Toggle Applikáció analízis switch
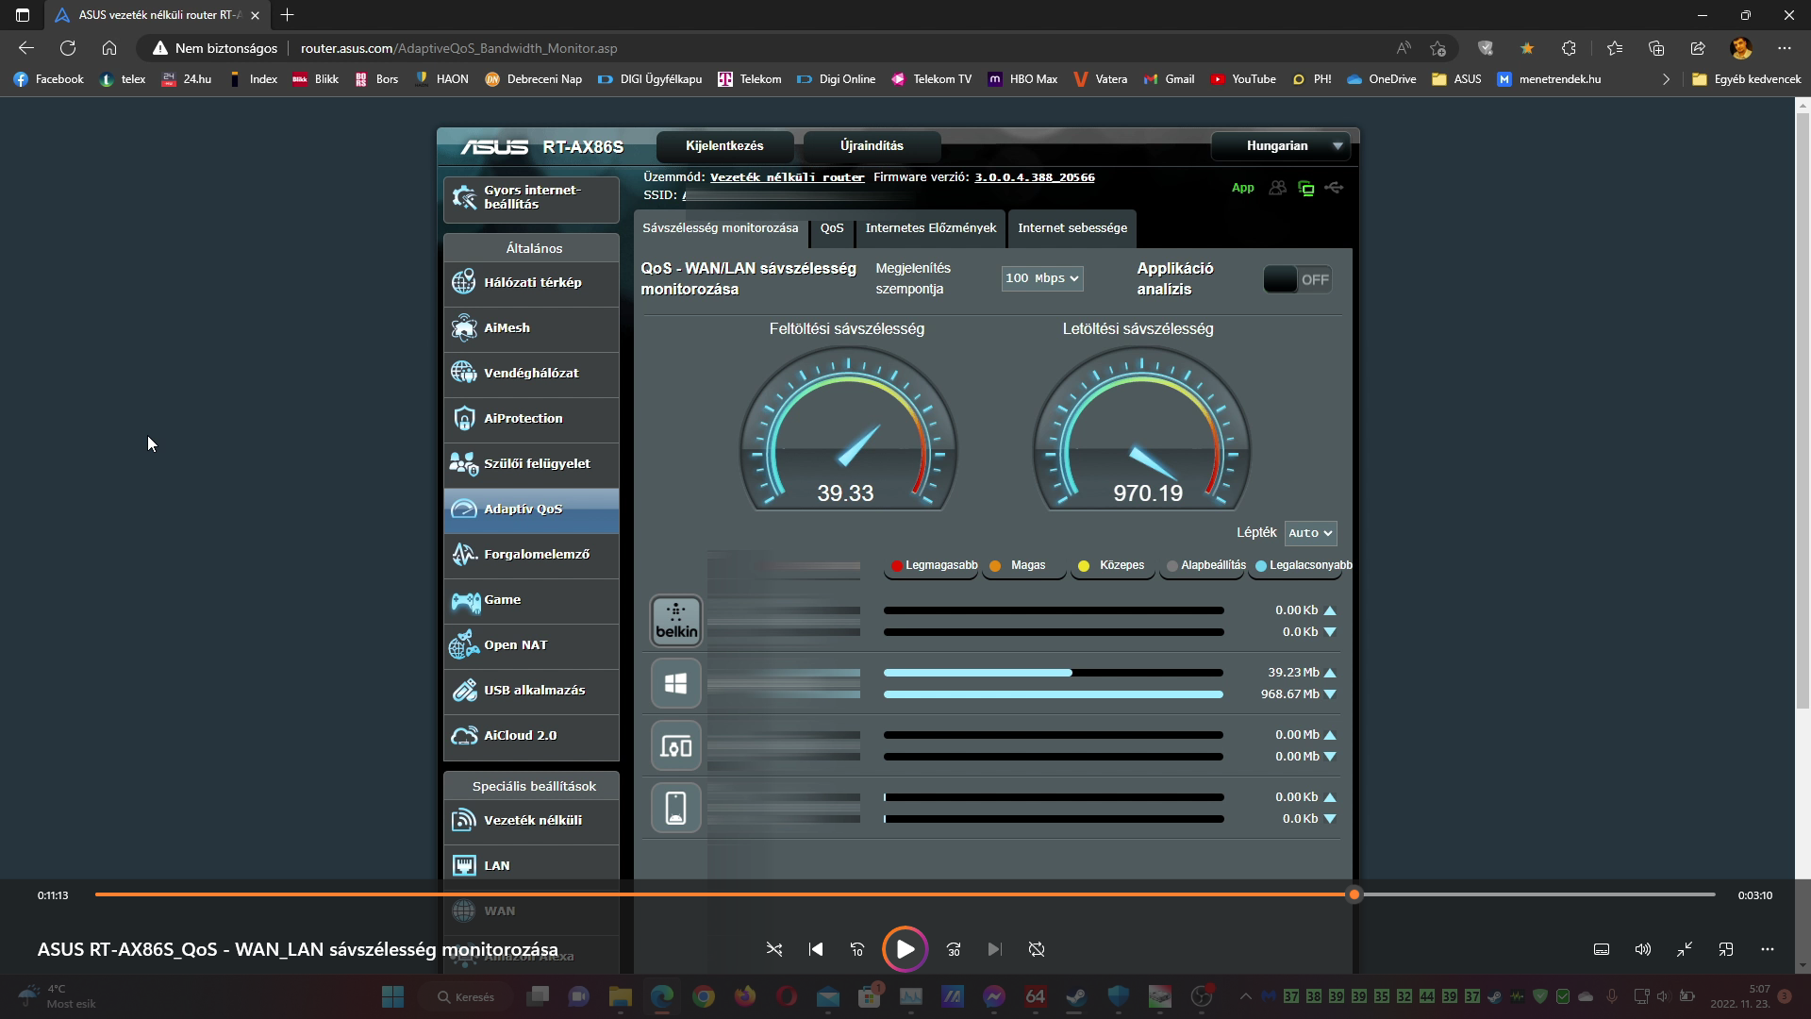The height and width of the screenshot is (1019, 1811). 1297,279
